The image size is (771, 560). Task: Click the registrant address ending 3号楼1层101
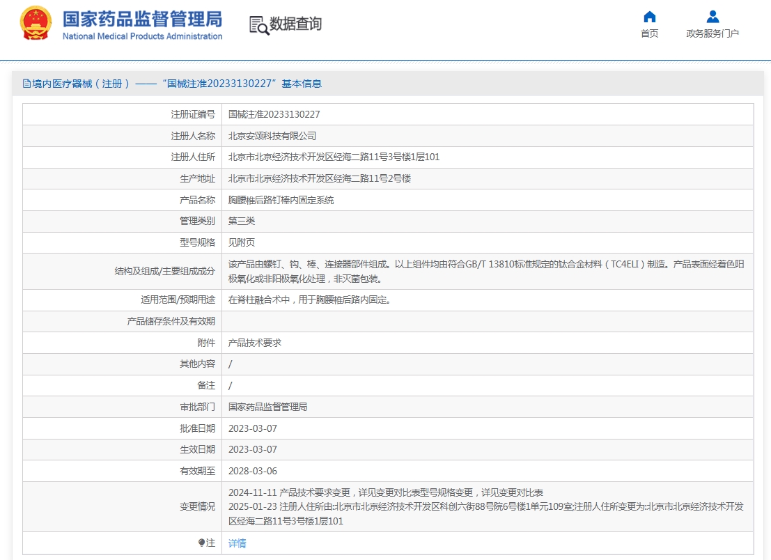(334, 157)
